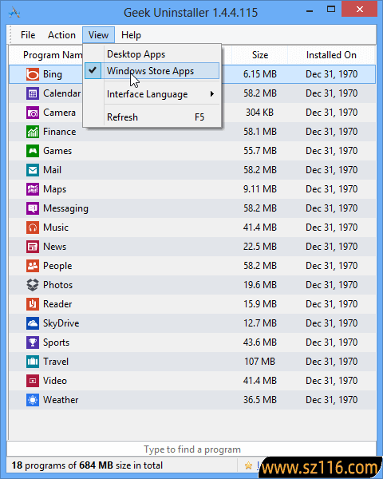Click the SkyDrive cloud icon
The width and height of the screenshot is (383, 479).
33,323
